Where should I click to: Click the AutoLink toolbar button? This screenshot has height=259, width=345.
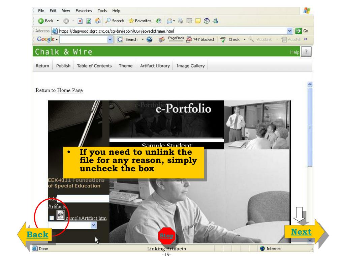(260, 39)
